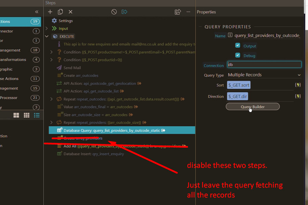Expand the Condition productname step
Screen dimensions: 308x205
[51, 52]
